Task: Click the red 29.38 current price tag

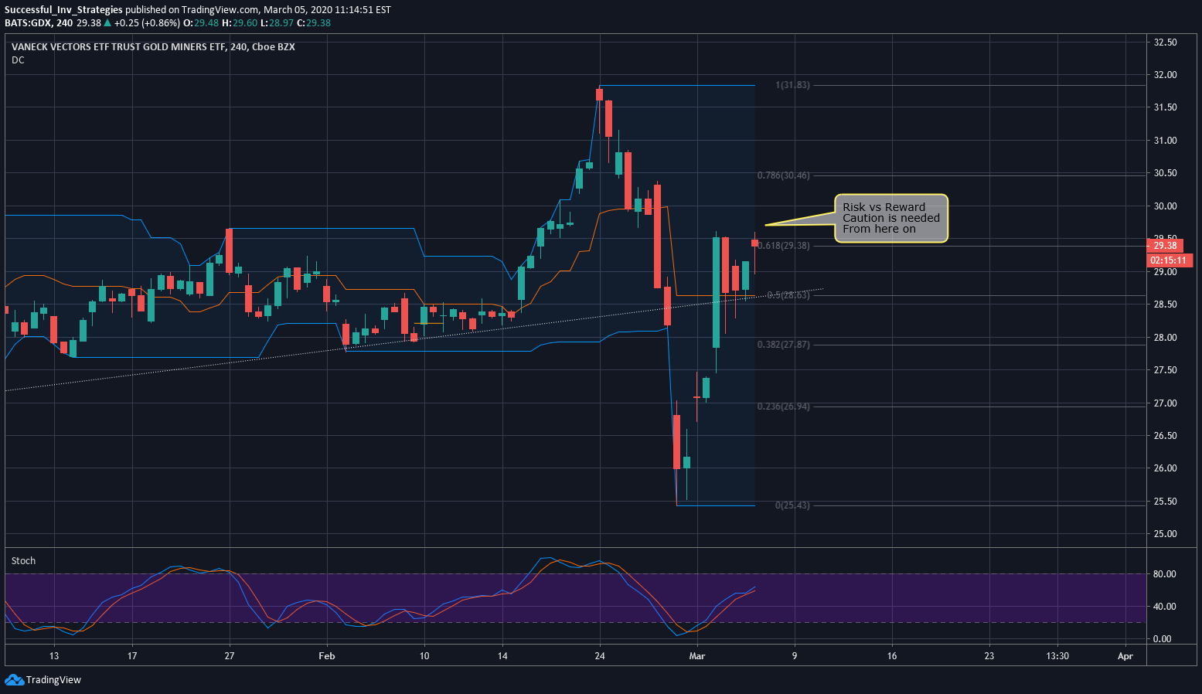Action: click(x=1165, y=246)
